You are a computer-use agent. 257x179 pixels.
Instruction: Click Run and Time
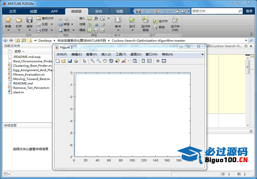click(x=175, y=24)
